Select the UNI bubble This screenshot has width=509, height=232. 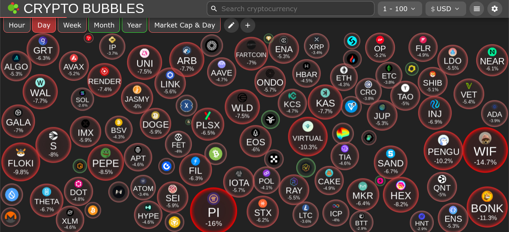145,62
